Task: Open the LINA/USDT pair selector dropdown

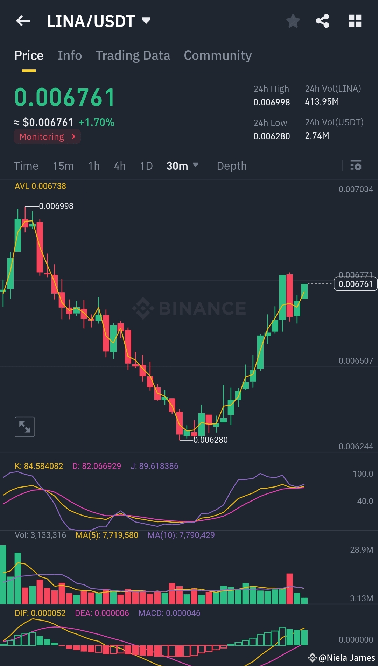Action: [x=99, y=21]
